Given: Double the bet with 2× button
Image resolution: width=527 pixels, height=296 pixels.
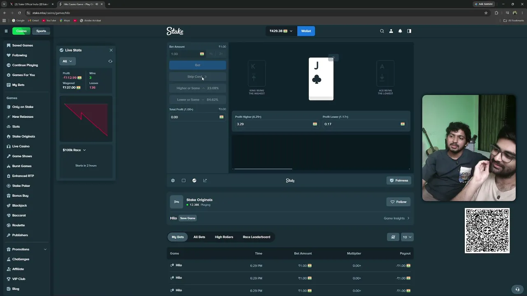Looking at the screenshot, I should tap(221, 54).
